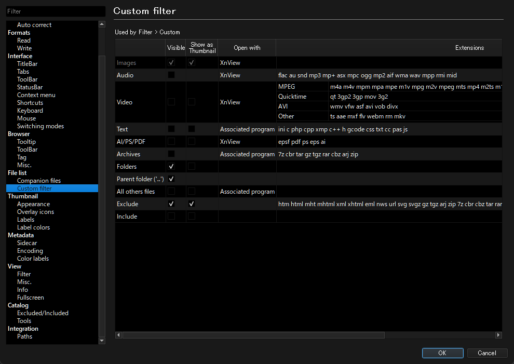
Task: Open Tag settings under Browser
Action: [22, 157]
